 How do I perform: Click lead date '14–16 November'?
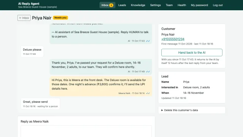point(193,93)
